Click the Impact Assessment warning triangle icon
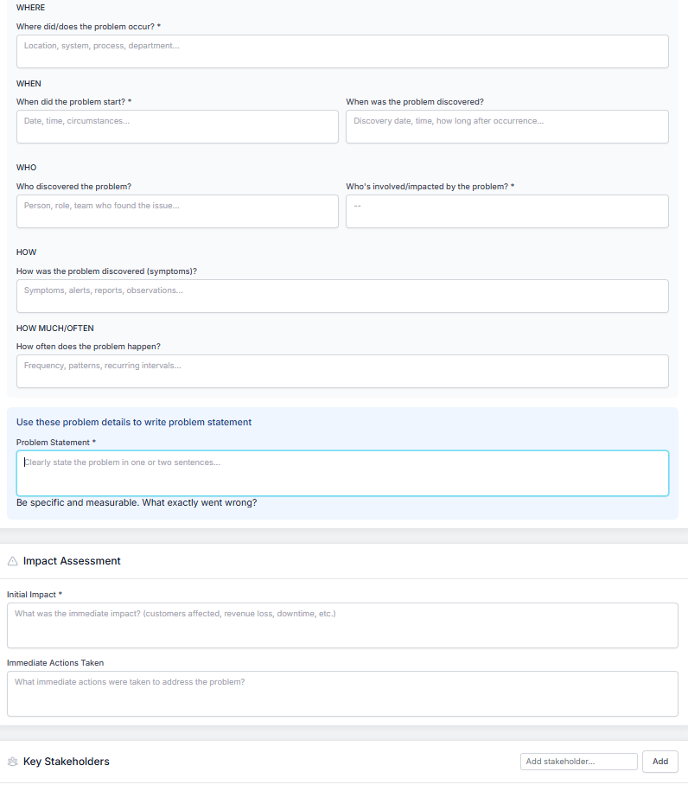688x791 pixels. (x=13, y=561)
